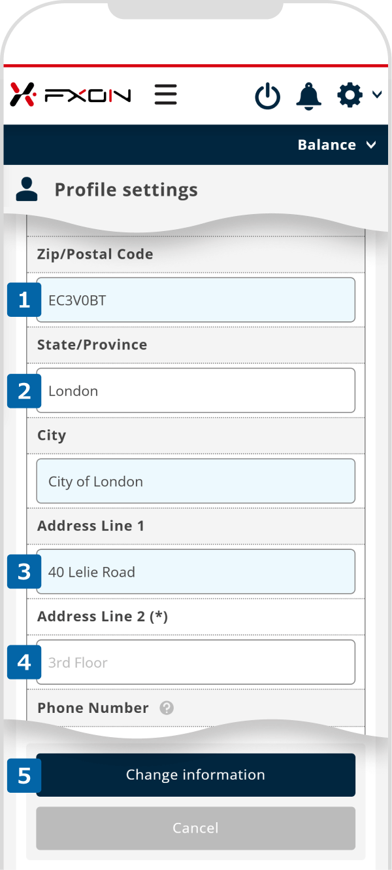392x870 pixels.
Task: Click the Zip/Postal Code field
Action: 196,300
